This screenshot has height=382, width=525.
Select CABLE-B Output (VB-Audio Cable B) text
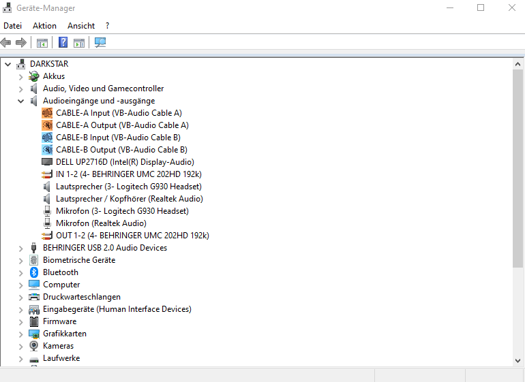point(121,150)
